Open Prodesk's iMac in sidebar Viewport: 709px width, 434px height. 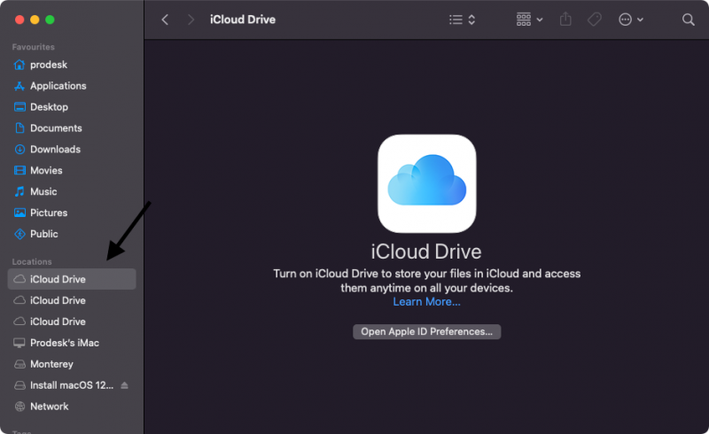[63, 343]
